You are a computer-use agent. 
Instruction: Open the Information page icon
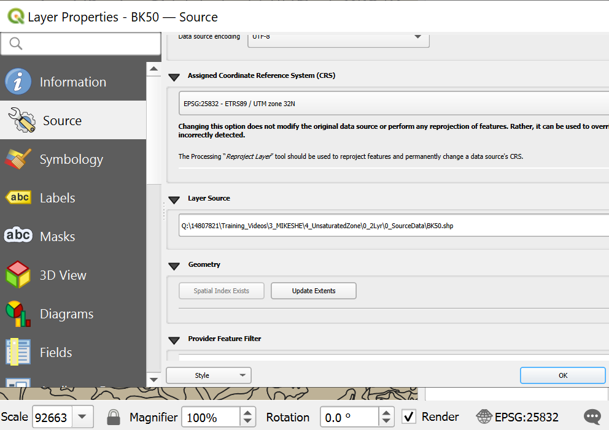coord(18,82)
